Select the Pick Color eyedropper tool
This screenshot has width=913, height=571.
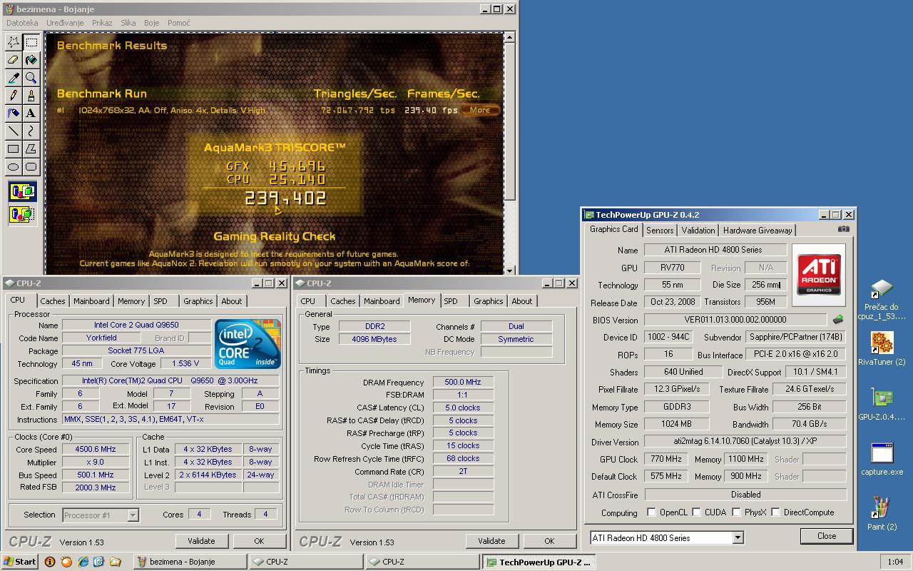[x=13, y=78]
